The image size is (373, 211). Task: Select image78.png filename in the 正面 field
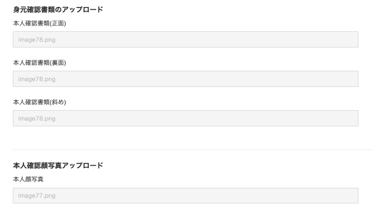37,39
